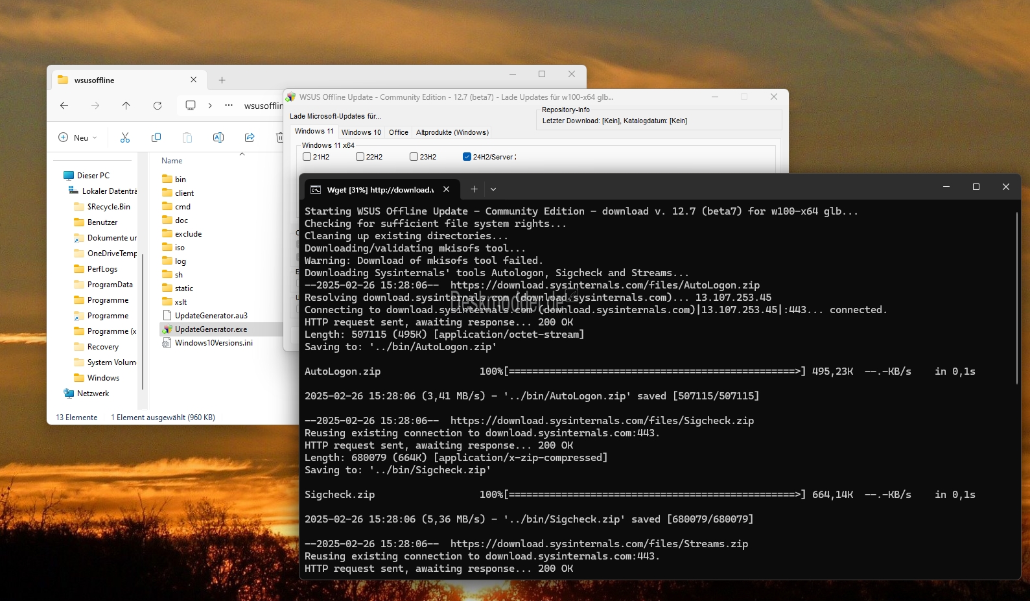The width and height of the screenshot is (1030, 601).
Task: Switch to the Windows 11 tab in WSUS
Action: point(314,132)
